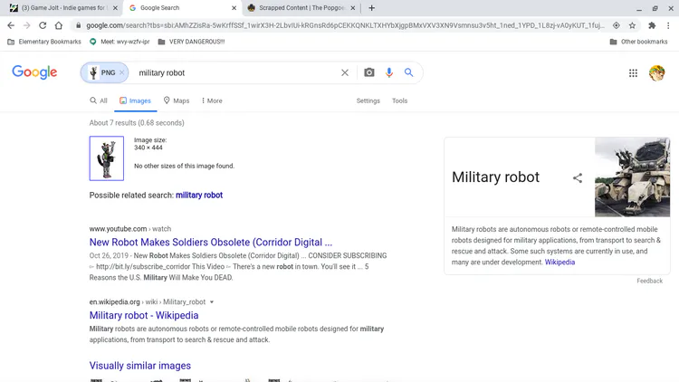Click the related search military robot link
This screenshot has width=679, height=382.
pyautogui.click(x=199, y=195)
